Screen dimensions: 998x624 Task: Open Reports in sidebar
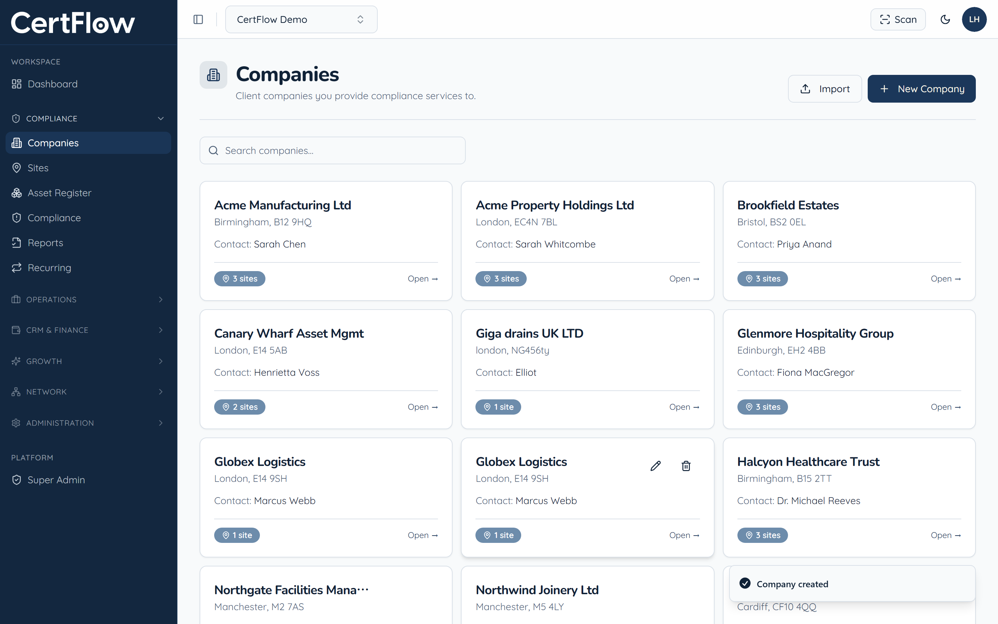point(88,243)
